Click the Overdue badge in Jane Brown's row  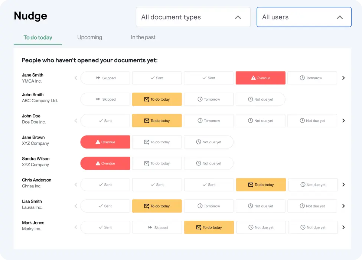click(x=105, y=142)
